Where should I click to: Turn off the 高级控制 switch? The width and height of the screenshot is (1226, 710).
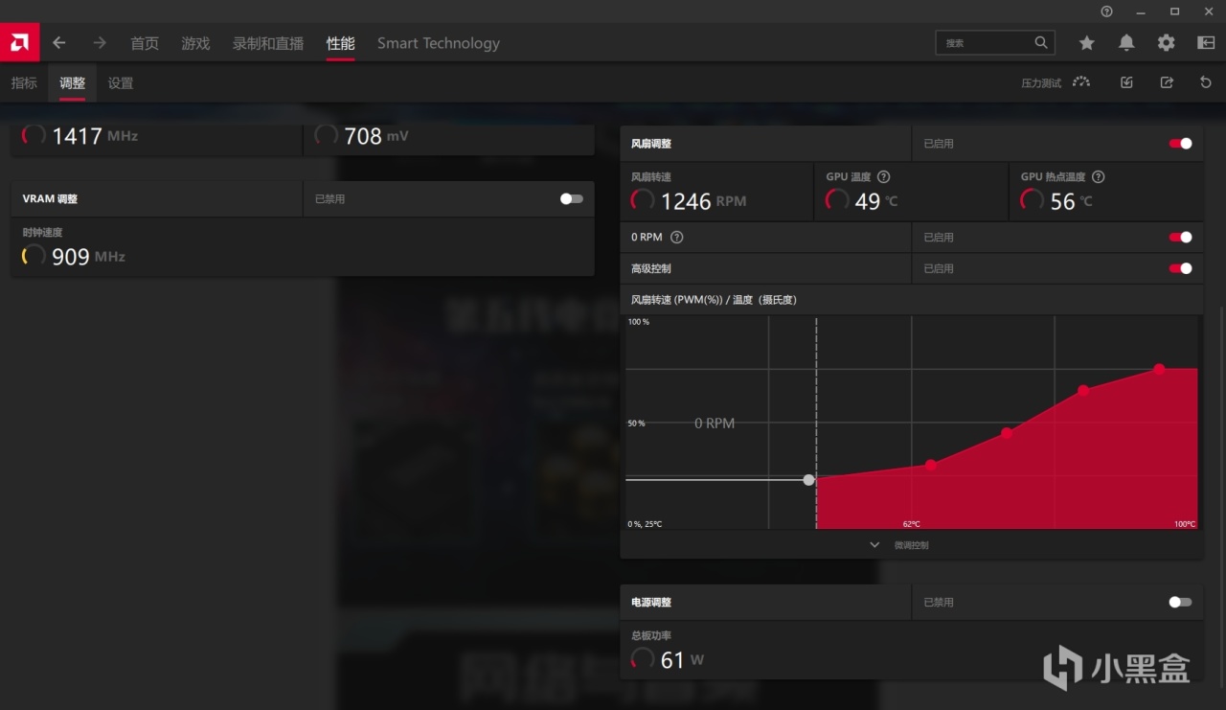(1181, 269)
